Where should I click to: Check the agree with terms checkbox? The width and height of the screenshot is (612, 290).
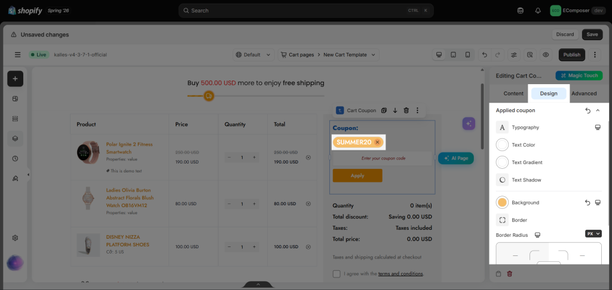click(336, 274)
